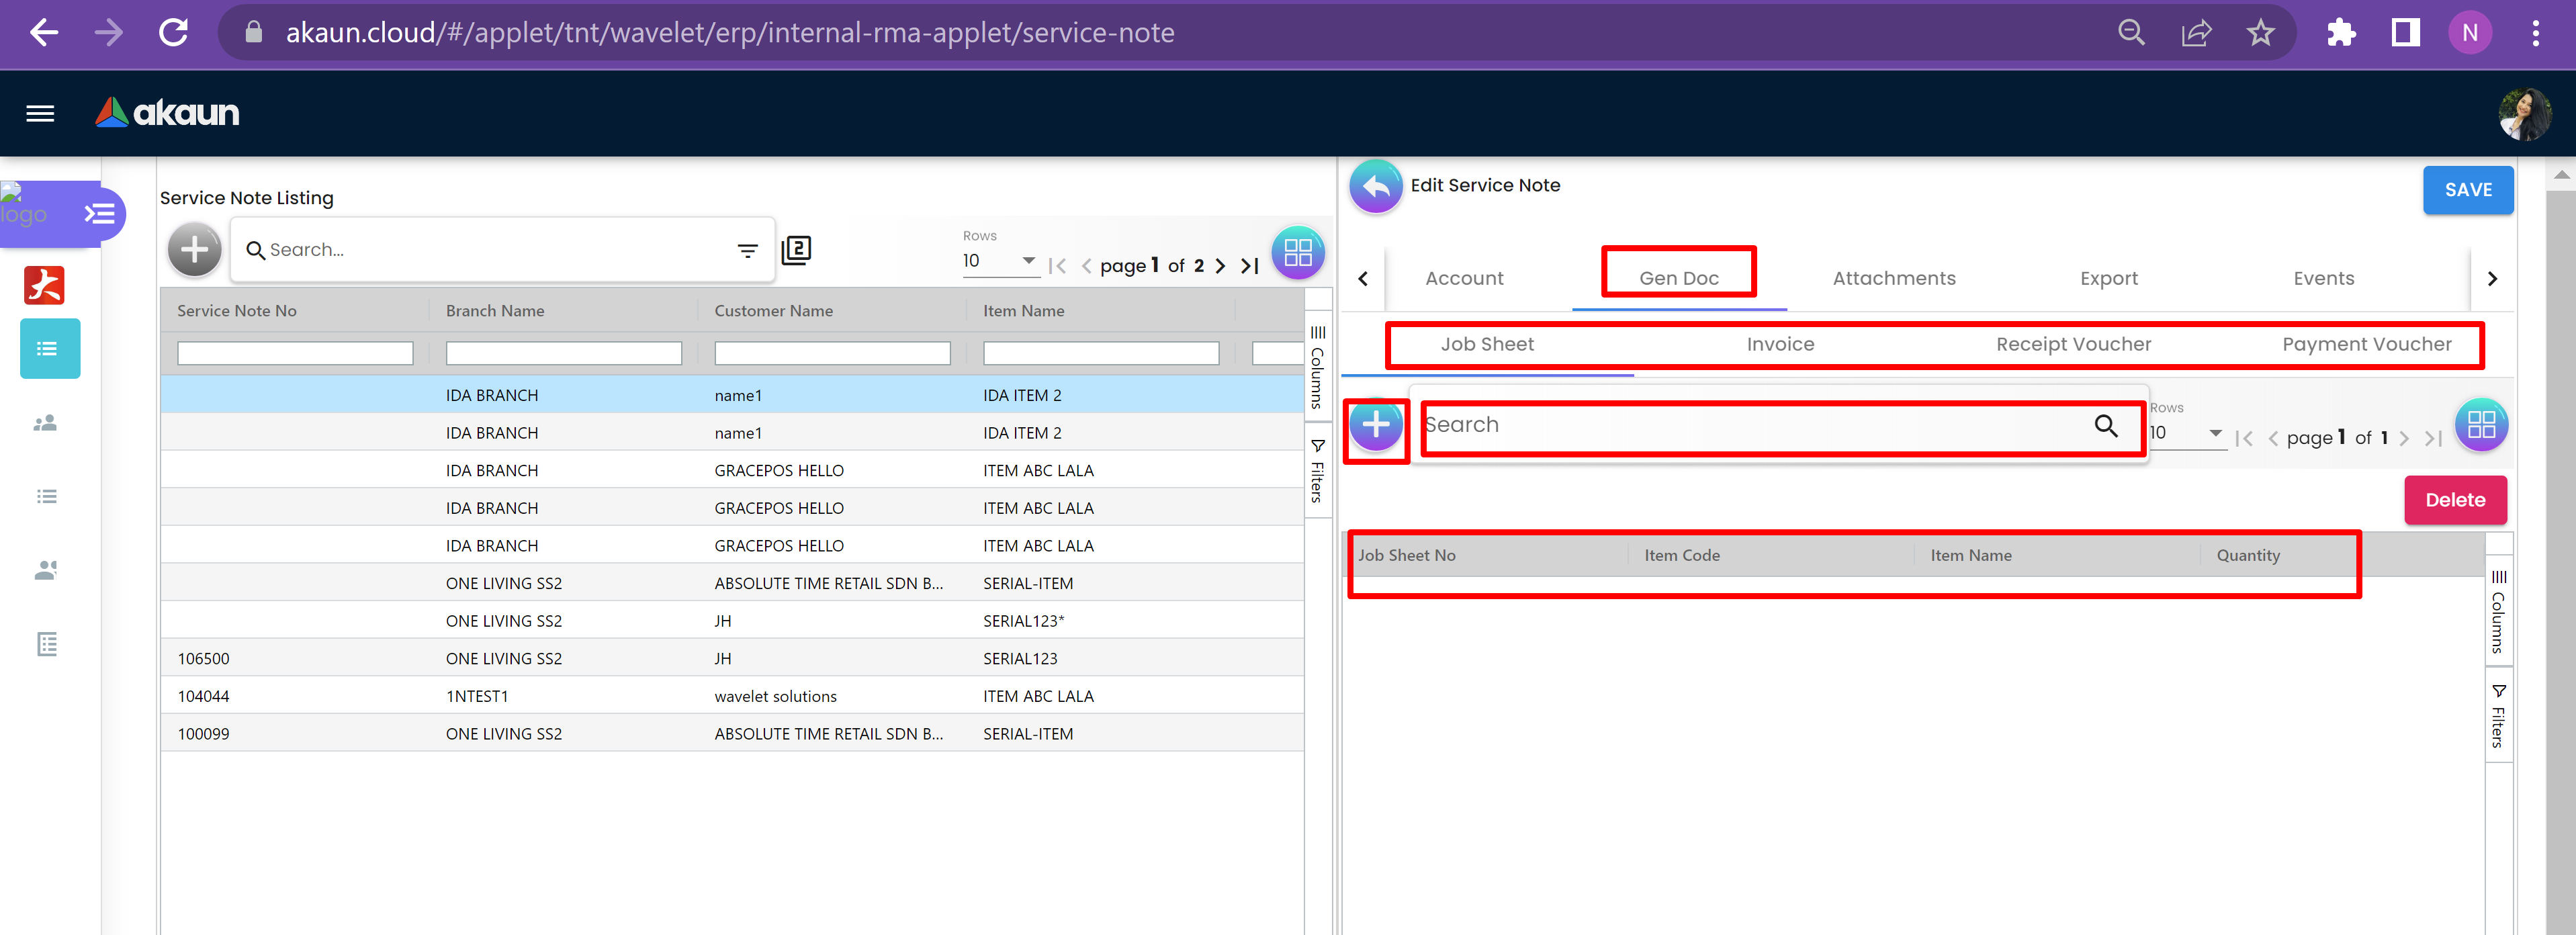Click the red PDF sidebar icon
This screenshot has width=2576, height=935.
tap(44, 285)
